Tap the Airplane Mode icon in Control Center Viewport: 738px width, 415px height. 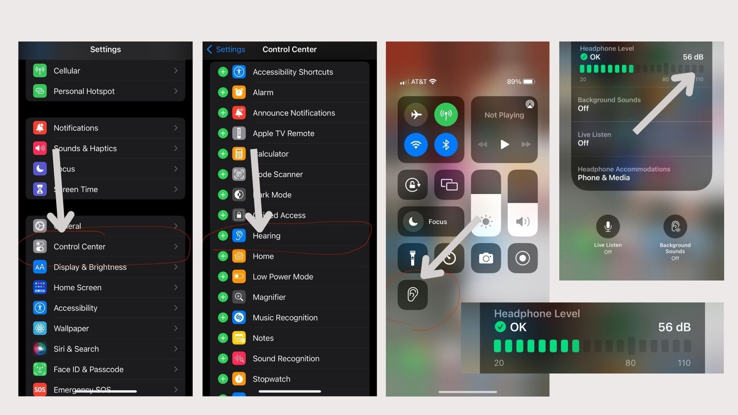415,113
